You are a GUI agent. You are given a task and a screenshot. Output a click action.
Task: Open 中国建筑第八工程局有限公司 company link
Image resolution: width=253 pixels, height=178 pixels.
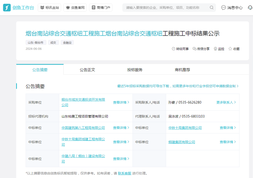tap(83, 128)
